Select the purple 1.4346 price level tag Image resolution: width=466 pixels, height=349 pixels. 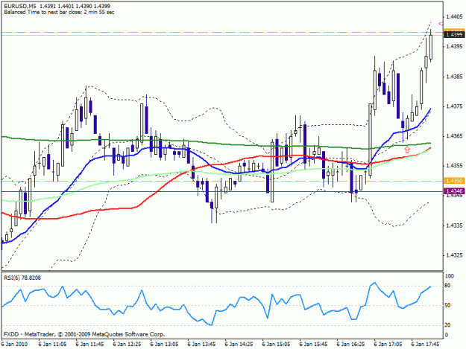click(454, 191)
